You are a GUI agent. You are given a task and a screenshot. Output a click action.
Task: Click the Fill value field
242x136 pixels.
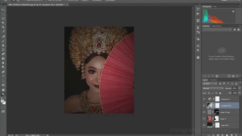pyautogui.click(x=235, y=93)
